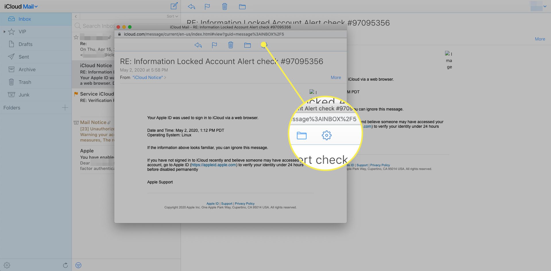
Task: Open the appleid.apple.com link in the popup message
Action: tap(214, 165)
